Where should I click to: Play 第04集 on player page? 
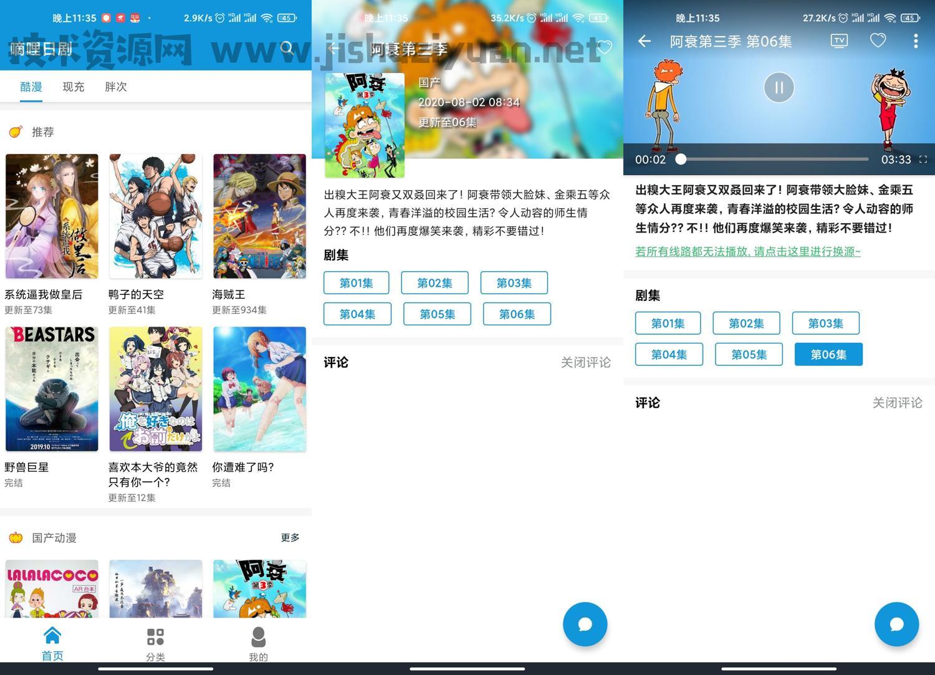669,355
